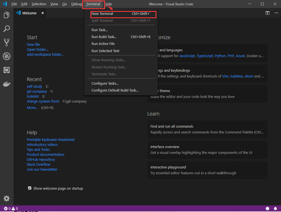Open the File menu
Viewport: 281px width, 212px height.
tap(14, 4)
